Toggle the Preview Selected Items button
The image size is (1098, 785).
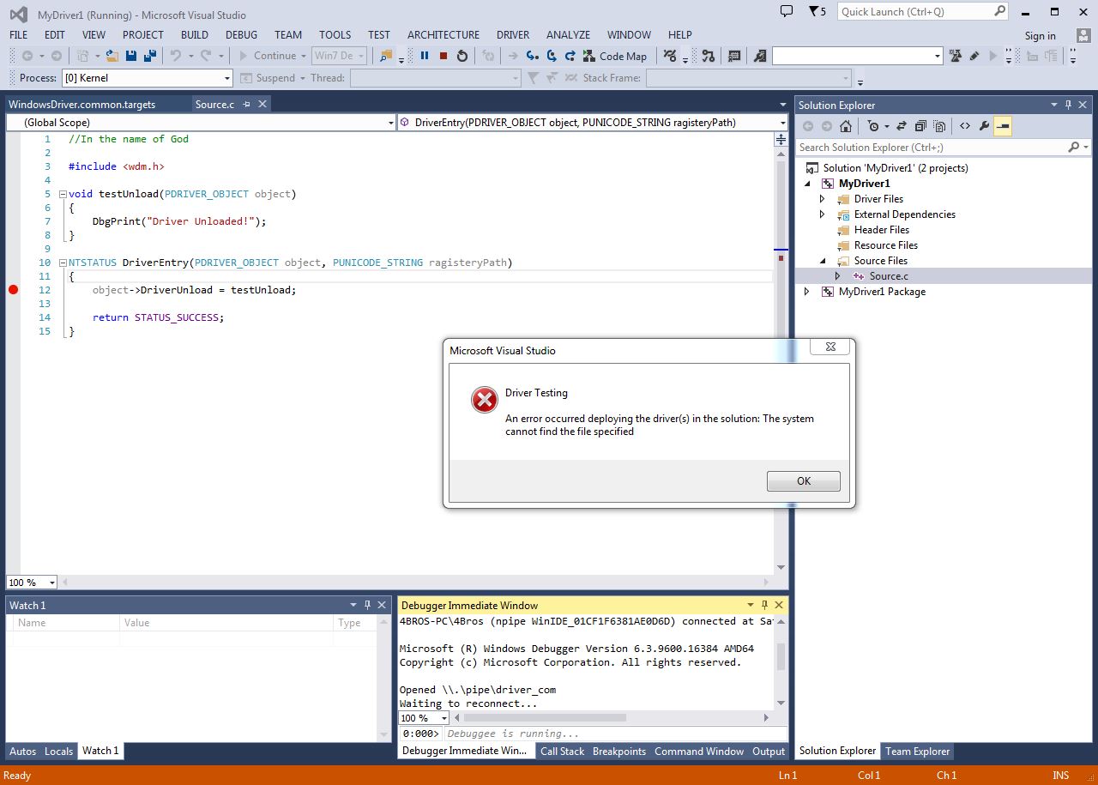tap(1003, 126)
